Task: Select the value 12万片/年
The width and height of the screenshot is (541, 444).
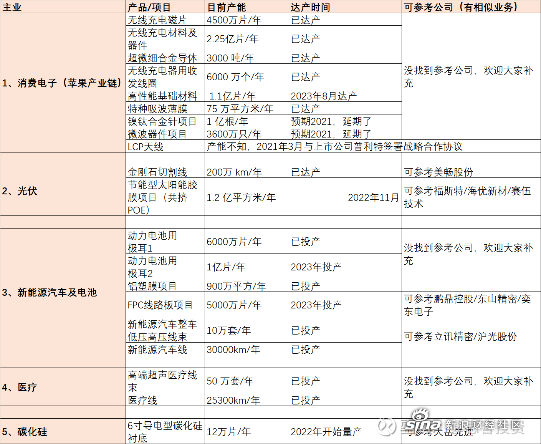Action: click(247, 431)
